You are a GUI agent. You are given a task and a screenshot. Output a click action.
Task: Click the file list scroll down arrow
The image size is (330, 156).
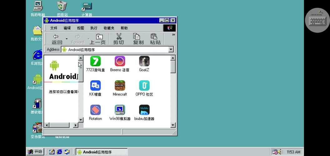point(173,125)
